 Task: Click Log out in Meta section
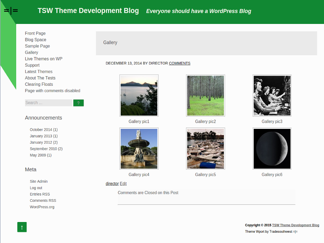[x=36, y=188]
